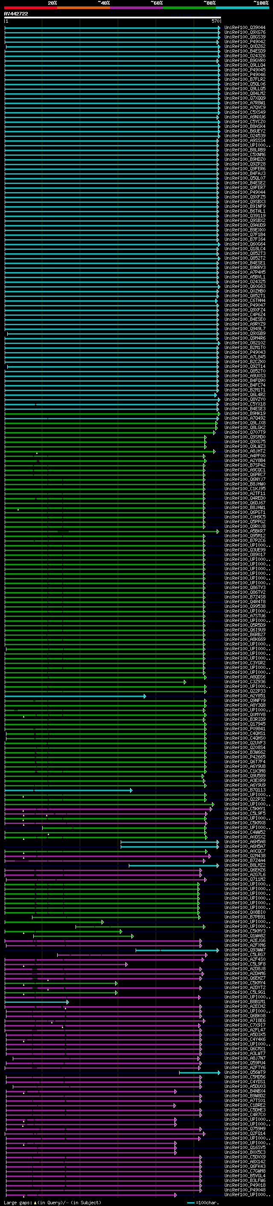Open hit UniRef100_P49042
Image resolution: width=273 pixels, height=1206 pixels.
point(244,41)
